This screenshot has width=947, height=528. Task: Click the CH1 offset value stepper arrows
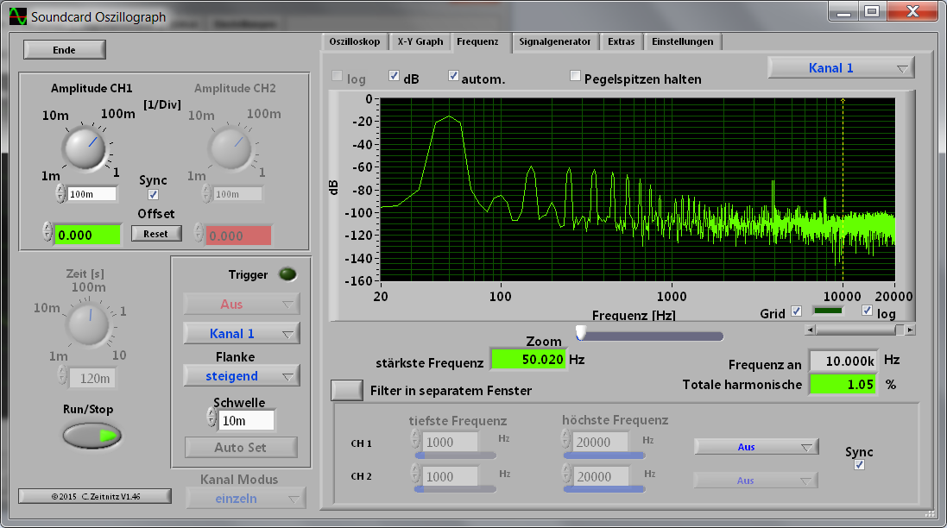pyautogui.click(x=47, y=232)
